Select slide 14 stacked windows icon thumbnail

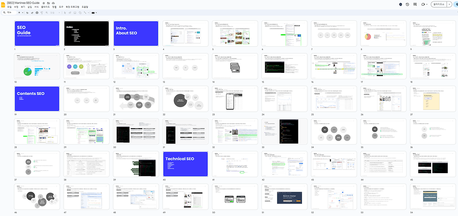coord(234,66)
